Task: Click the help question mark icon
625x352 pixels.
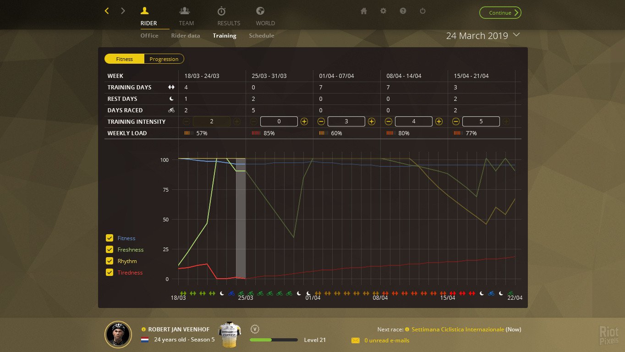Action: (x=403, y=11)
